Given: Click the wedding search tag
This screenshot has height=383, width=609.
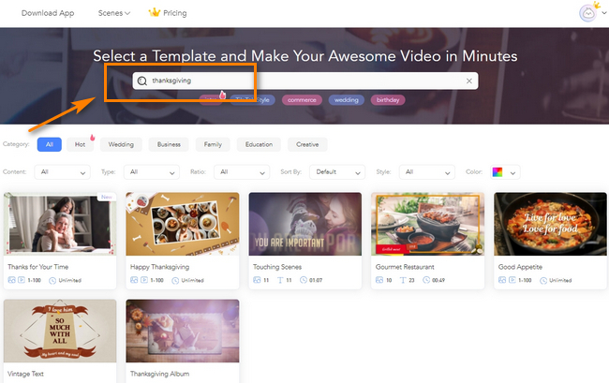Looking at the screenshot, I should (x=346, y=100).
